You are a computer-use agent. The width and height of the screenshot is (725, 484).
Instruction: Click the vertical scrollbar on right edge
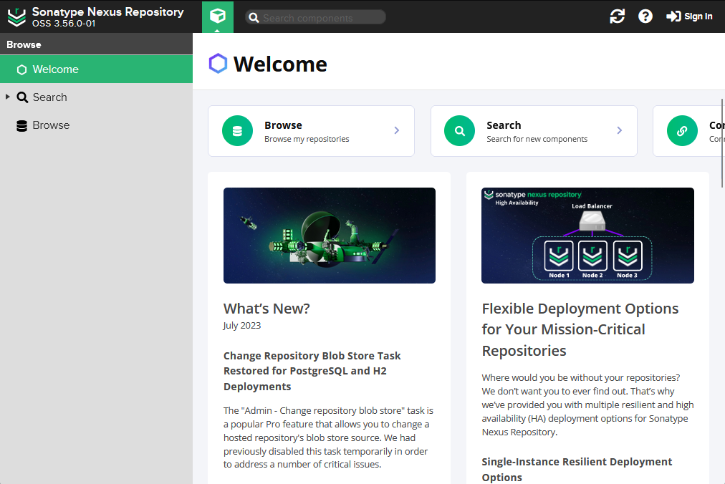(722, 143)
